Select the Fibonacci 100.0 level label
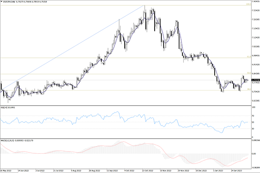 (x=248, y=4)
